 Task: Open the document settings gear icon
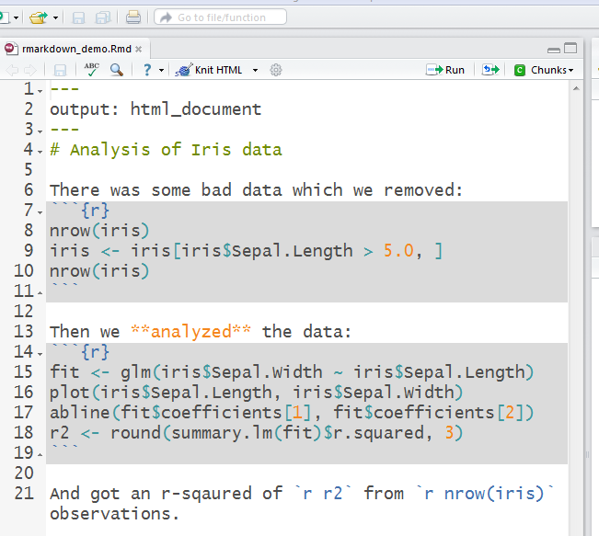[x=275, y=70]
